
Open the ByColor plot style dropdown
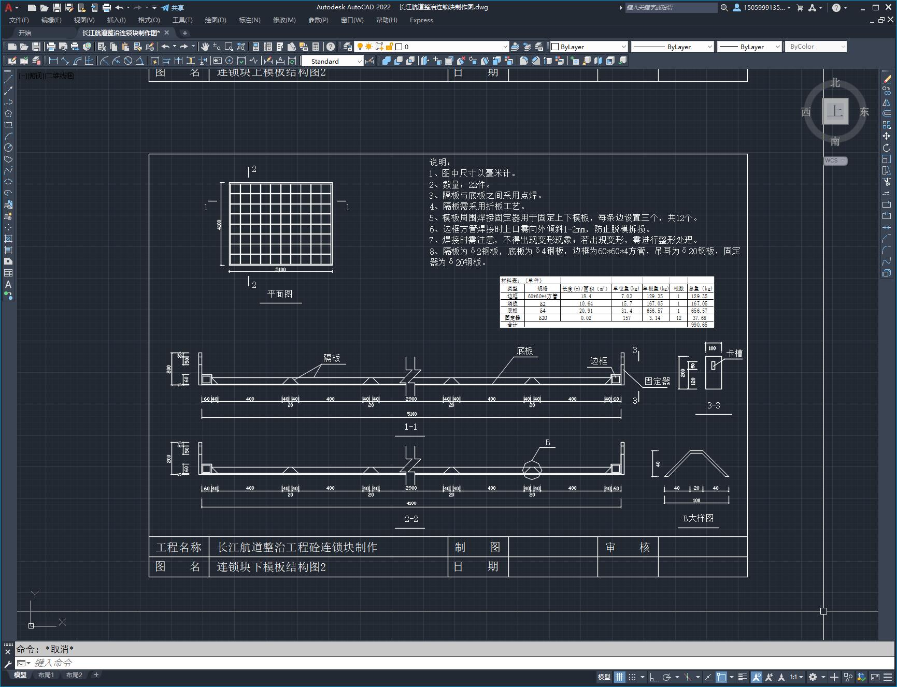click(816, 47)
